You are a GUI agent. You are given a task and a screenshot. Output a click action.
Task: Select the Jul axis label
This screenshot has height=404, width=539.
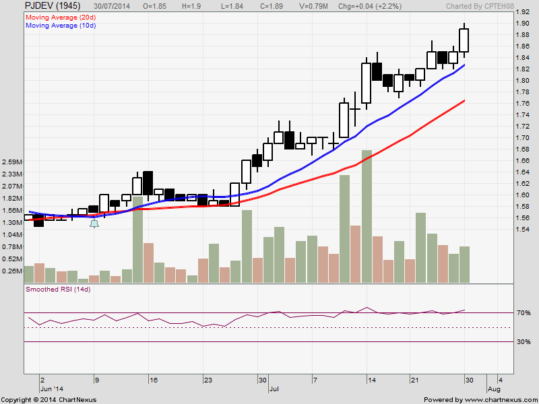pos(273,389)
